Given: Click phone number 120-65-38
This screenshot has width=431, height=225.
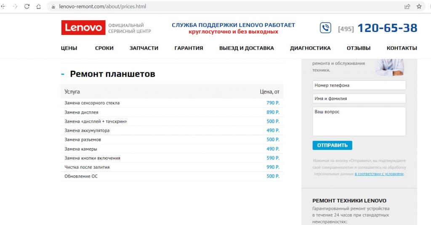Looking at the screenshot, I should 387,28.
